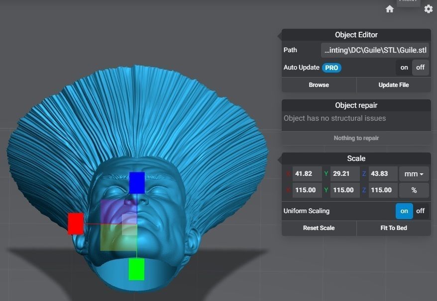Click the percent unit button

click(x=414, y=190)
